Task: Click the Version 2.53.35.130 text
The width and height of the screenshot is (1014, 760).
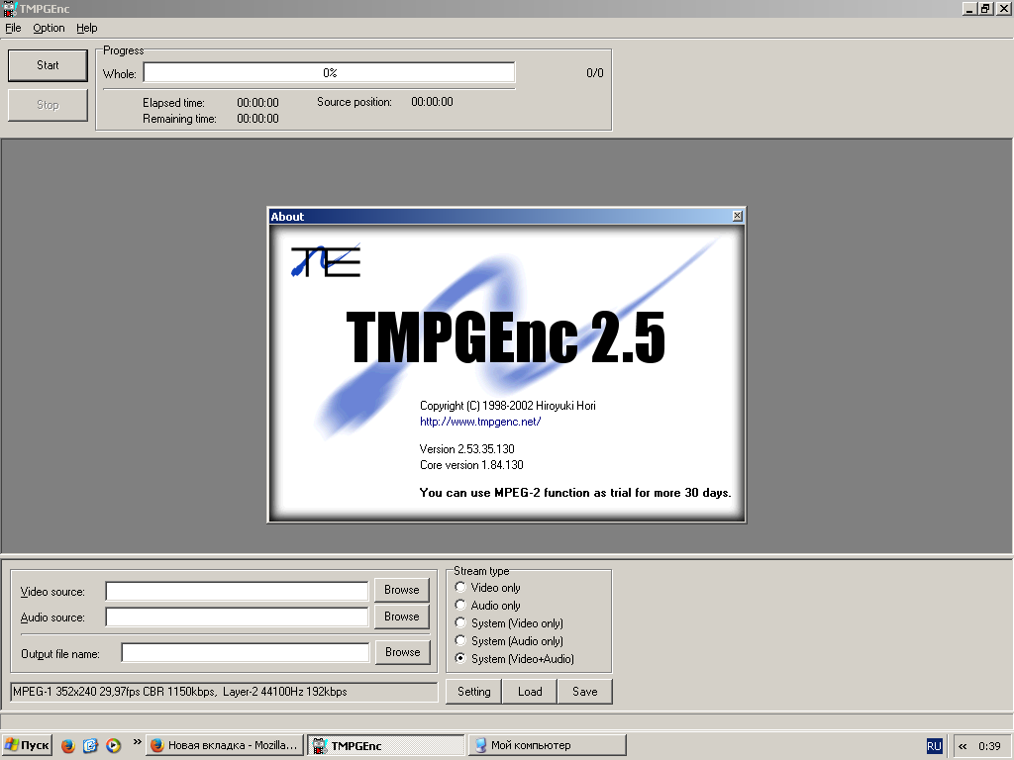Action: click(467, 448)
